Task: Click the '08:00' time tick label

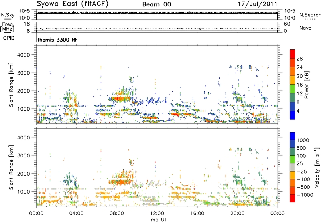Action: (117, 214)
